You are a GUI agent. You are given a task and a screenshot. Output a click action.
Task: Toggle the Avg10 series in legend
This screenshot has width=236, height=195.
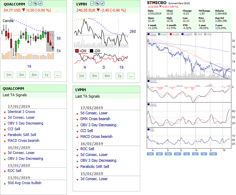click(x=163, y=34)
